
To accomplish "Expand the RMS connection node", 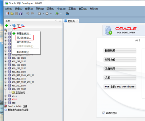I will [x=6, y=103].
